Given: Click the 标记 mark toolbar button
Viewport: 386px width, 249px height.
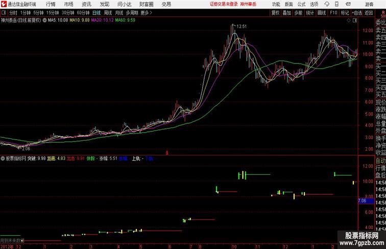Looking at the screenshot, I should [345, 13].
